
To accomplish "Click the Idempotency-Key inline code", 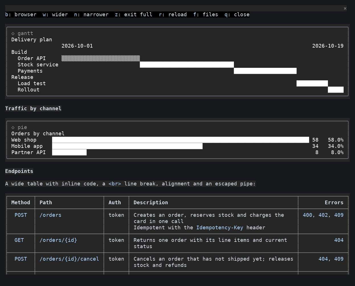I will [x=220, y=228].
